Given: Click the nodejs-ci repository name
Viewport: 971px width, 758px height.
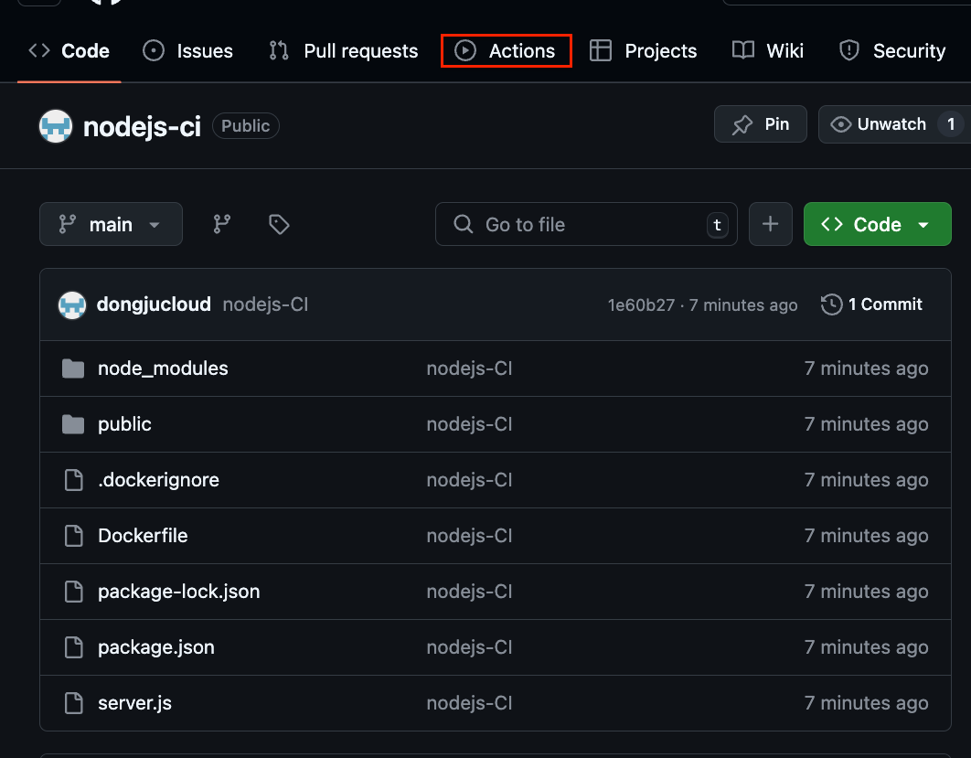Looking at the screenshot, I should click(142, 126).
